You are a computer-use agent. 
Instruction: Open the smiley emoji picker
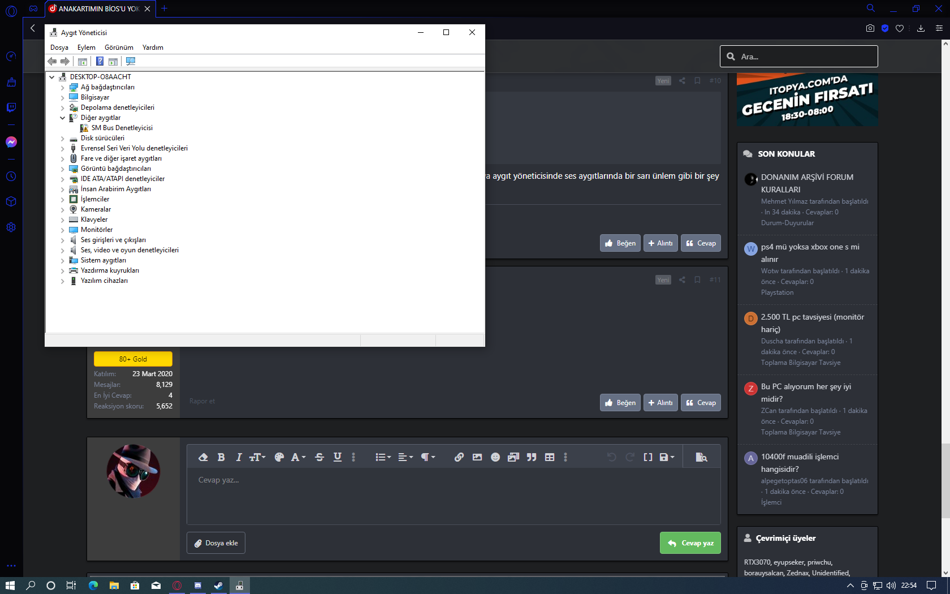(495, 457)
